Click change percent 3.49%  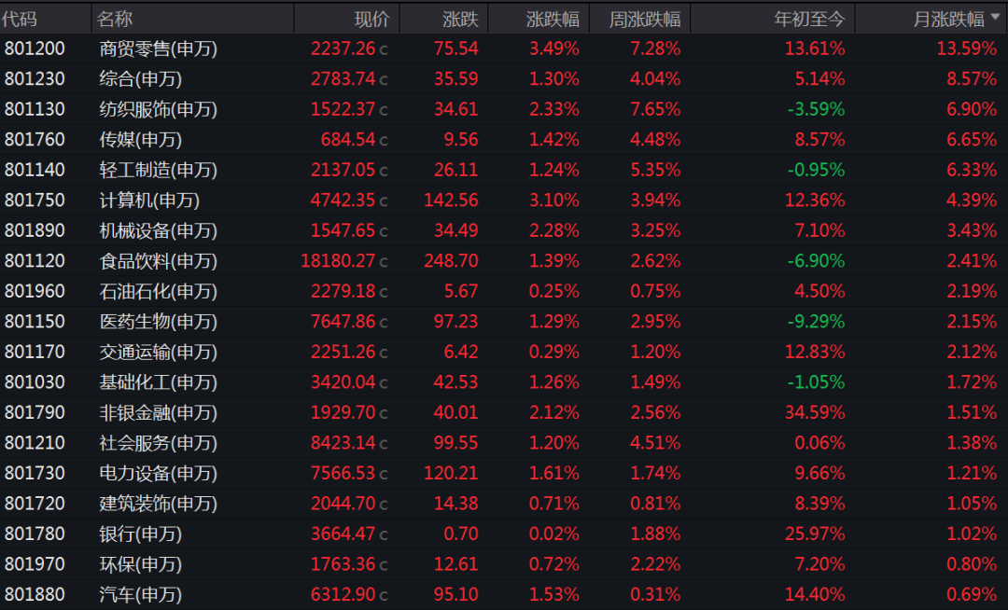[x=554, y=49]
